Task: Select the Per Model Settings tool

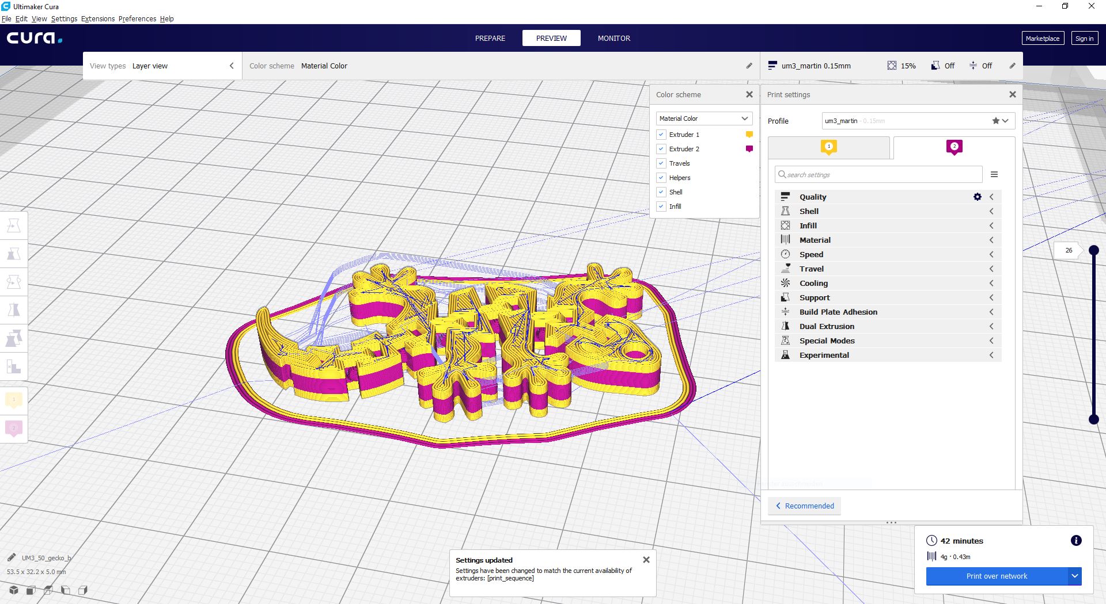Action: click(x=14, y=338)
